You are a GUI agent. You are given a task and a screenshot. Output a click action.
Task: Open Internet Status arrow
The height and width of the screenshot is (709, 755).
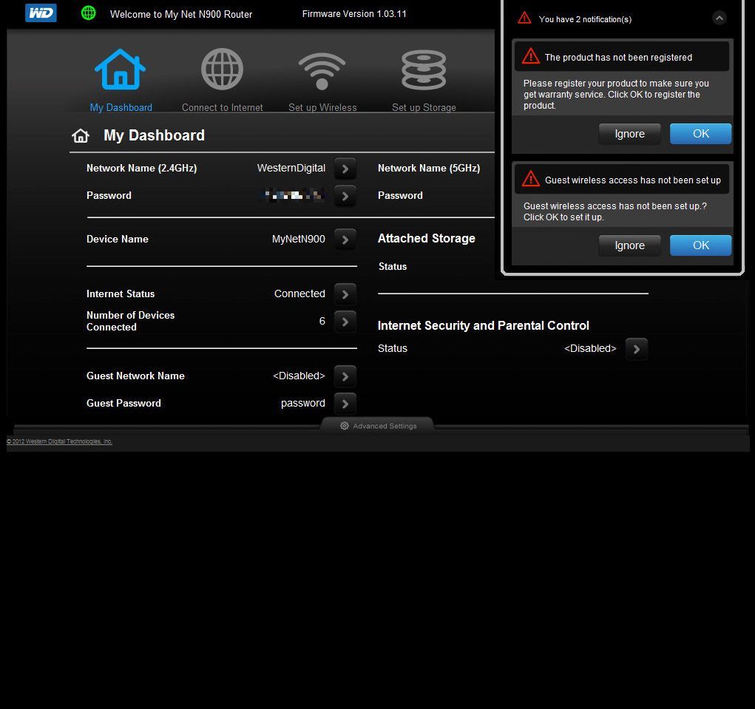click(345, 294)
